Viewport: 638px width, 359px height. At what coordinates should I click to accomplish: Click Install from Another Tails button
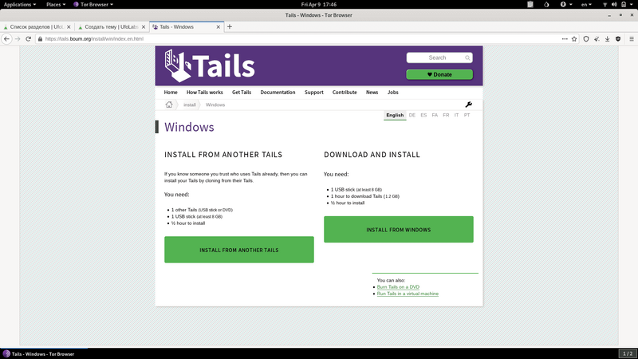238,250
